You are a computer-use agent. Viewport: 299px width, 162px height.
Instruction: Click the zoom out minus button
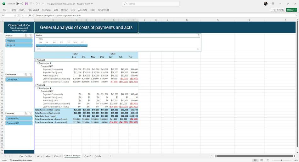[x=272, y=160]
